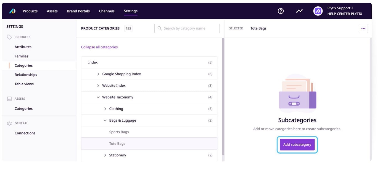Select the Index root category row
The height and width of the screenshot is (172, 380).
pos(149,62)
